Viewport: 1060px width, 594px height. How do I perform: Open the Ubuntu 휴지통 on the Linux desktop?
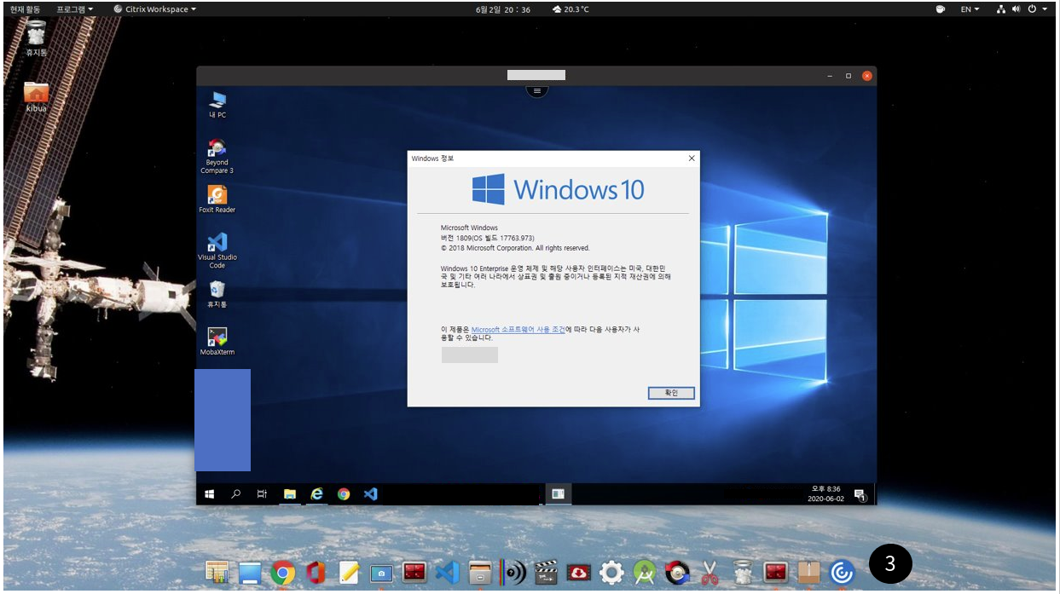pyautogui.click(x=37, y=37)
